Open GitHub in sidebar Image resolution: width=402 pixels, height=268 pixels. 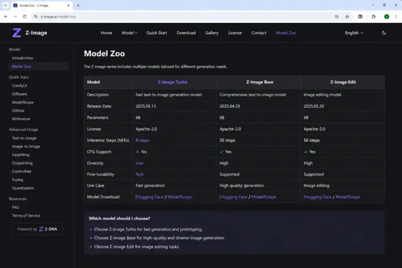(x=18, y=110)
